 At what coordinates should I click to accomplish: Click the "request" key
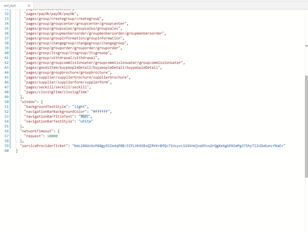click(34, 136)
